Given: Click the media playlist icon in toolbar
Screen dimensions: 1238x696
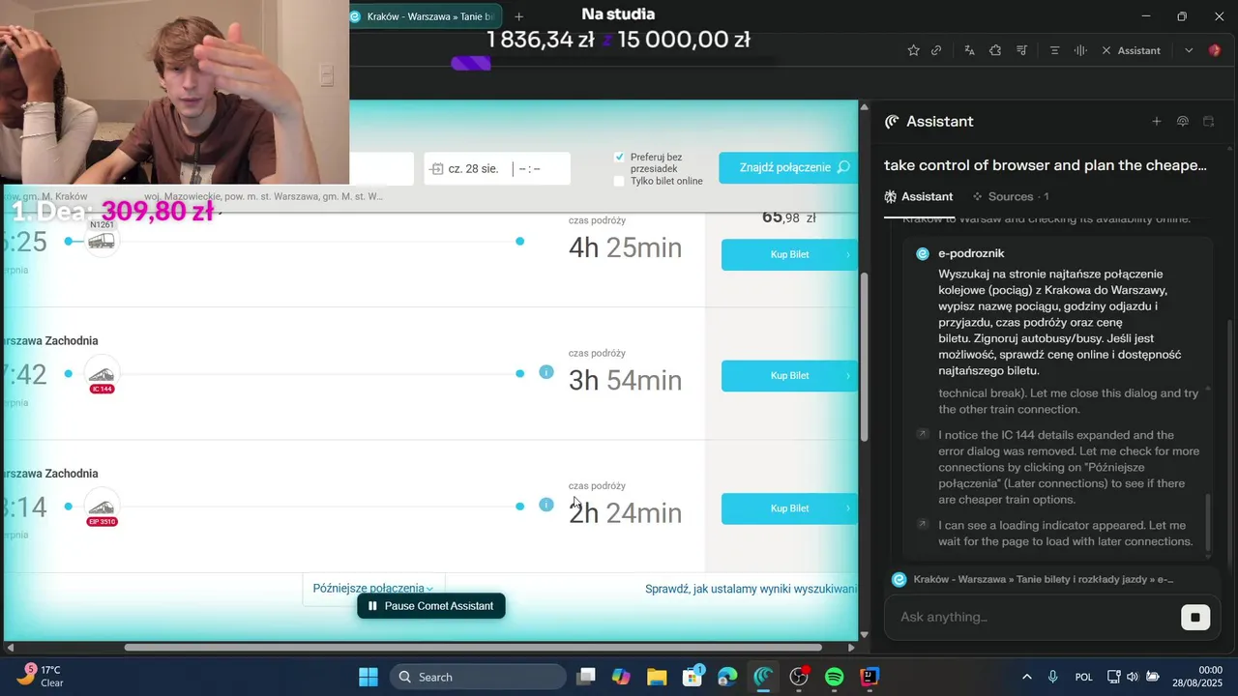Looking at the screenshot, I should (x=1021, y=50).
